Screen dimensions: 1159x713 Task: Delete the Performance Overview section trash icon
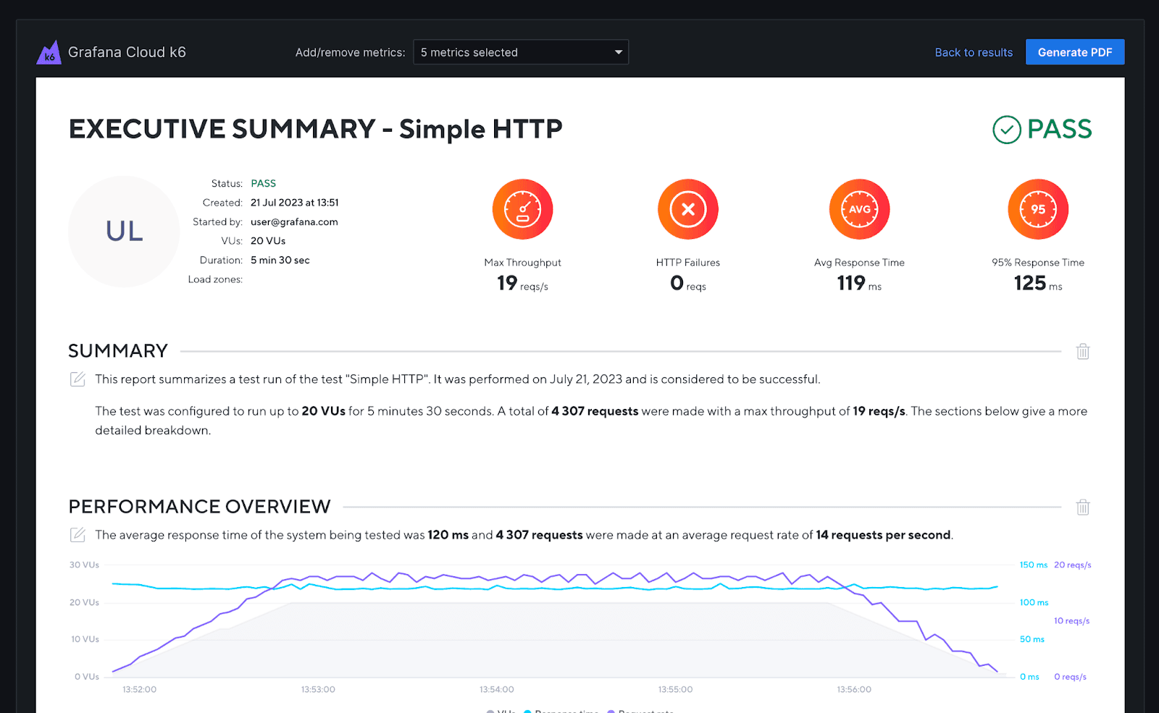click(x=1082, y=507)
